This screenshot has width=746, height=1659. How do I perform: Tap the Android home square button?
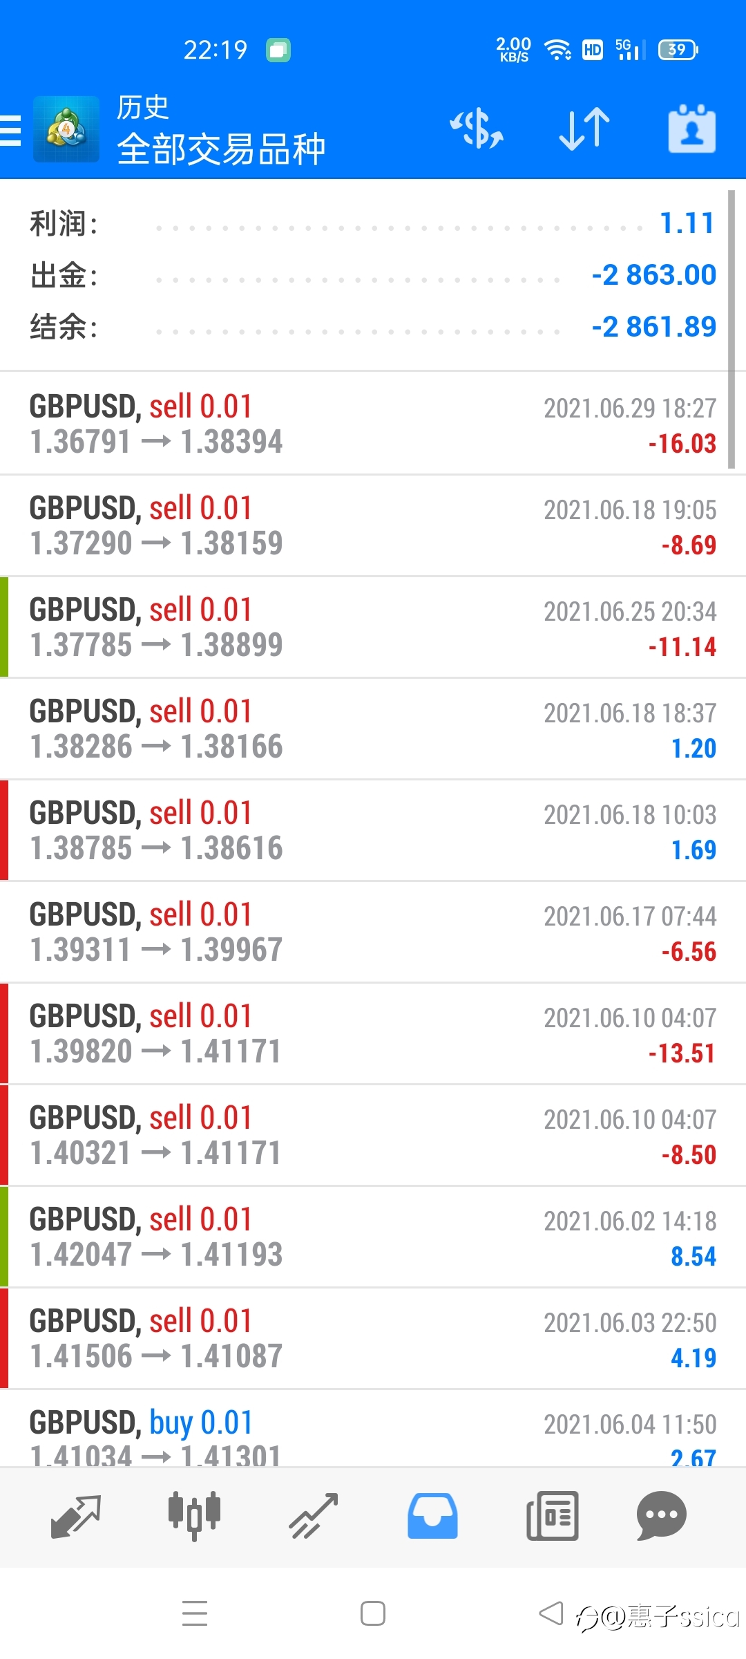373,1613
